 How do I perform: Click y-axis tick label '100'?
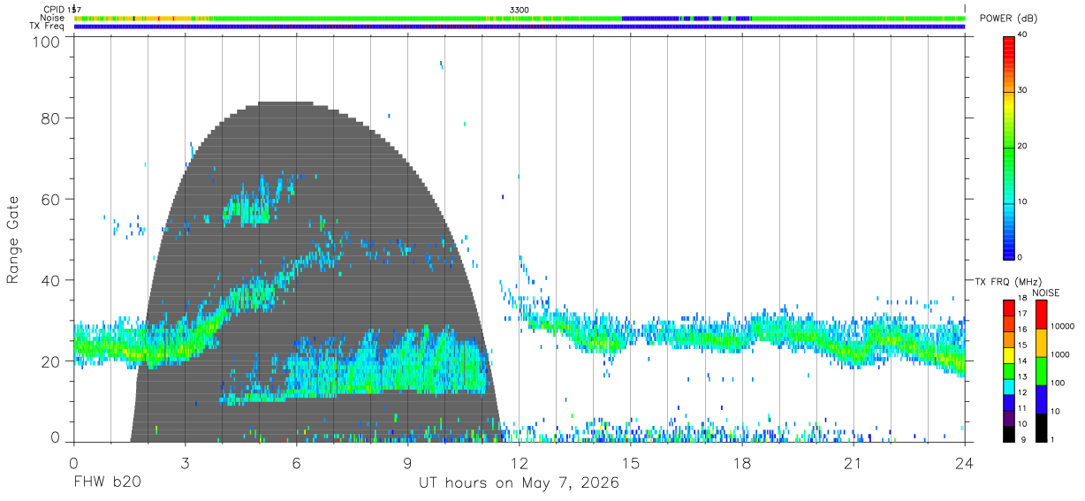49,42
